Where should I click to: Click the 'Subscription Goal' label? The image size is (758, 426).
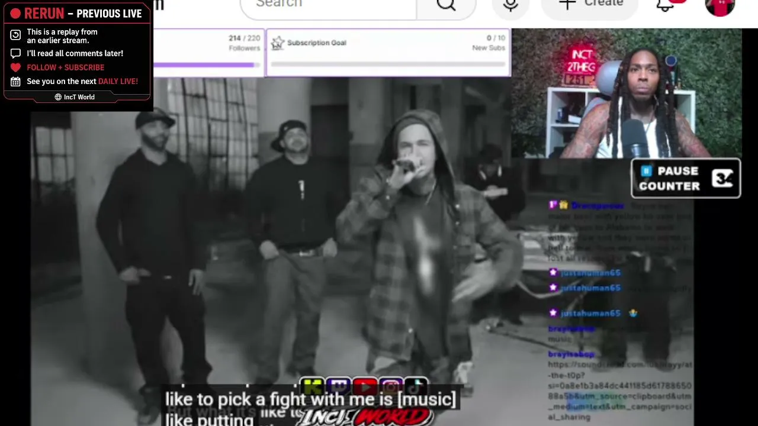point(316,43)
